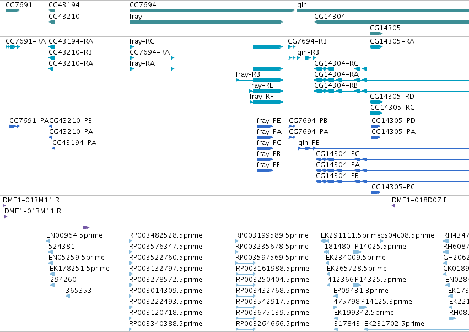The height and width of the screenshot is (332, 469).
Task: Open EST EN00964.5prime
Action: pyautogui.click(x=74, y=235)
